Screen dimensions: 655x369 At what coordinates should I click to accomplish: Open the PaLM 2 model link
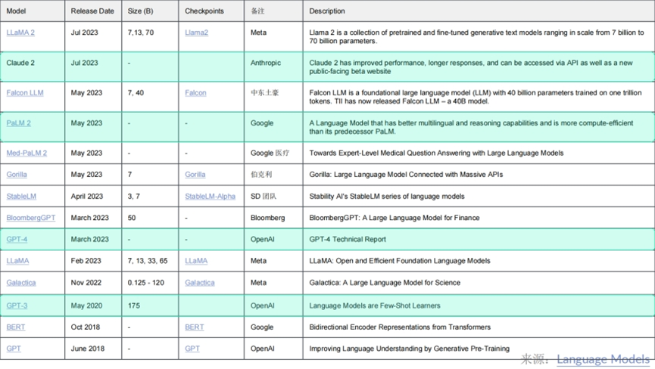(x=18, y=123)
